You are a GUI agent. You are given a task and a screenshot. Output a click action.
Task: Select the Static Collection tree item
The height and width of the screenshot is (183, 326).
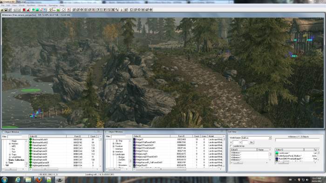[16, 160]
